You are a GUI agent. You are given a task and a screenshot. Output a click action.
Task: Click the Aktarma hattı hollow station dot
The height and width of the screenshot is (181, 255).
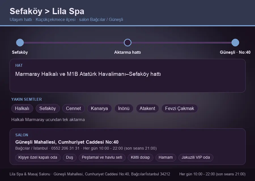pyautogui.click(x=127, y=42)
